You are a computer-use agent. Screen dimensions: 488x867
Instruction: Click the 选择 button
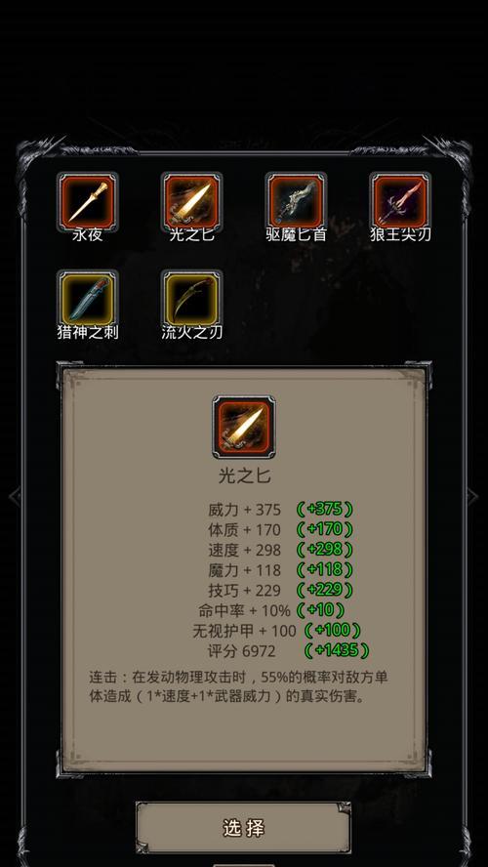pyautogui.click(x=244, y=828)
